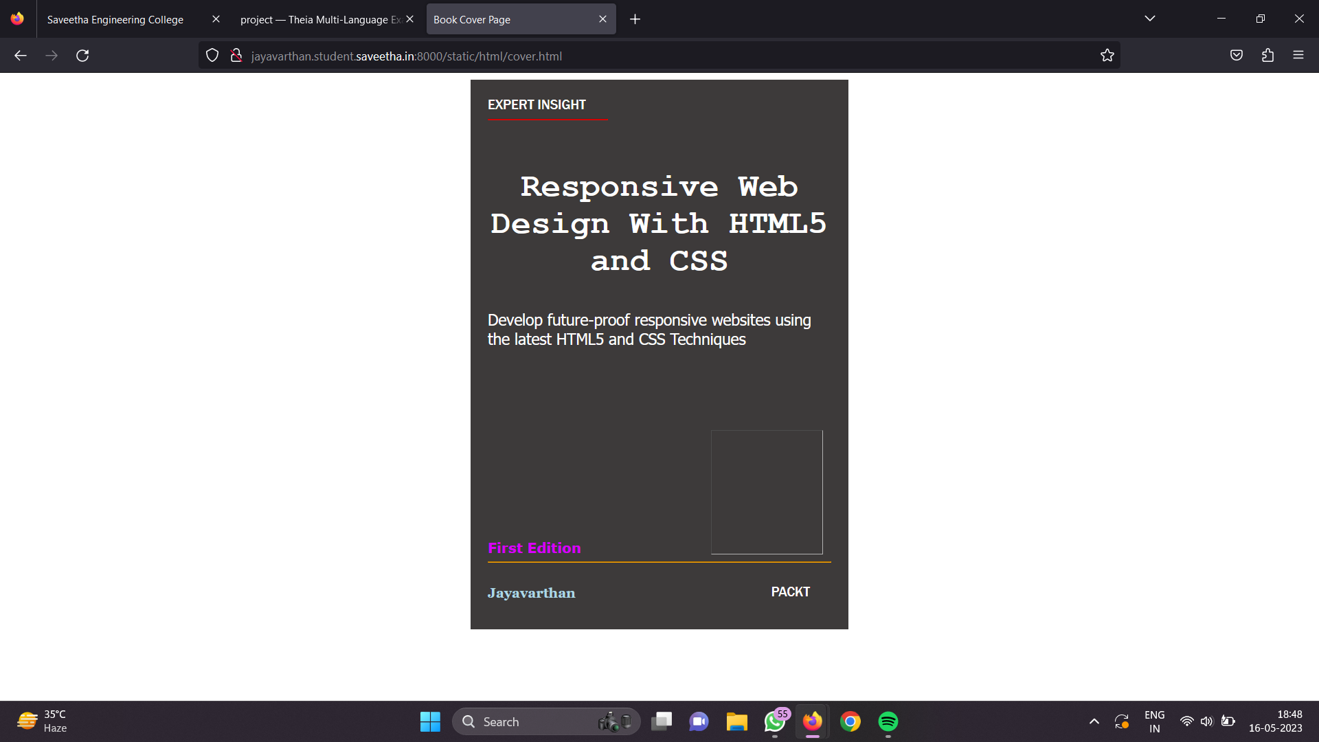Image resolution: width=1319 pixels, height=742 pixels.
Task: Adjust battery level indicator in tray
Action: point(1229,721)
